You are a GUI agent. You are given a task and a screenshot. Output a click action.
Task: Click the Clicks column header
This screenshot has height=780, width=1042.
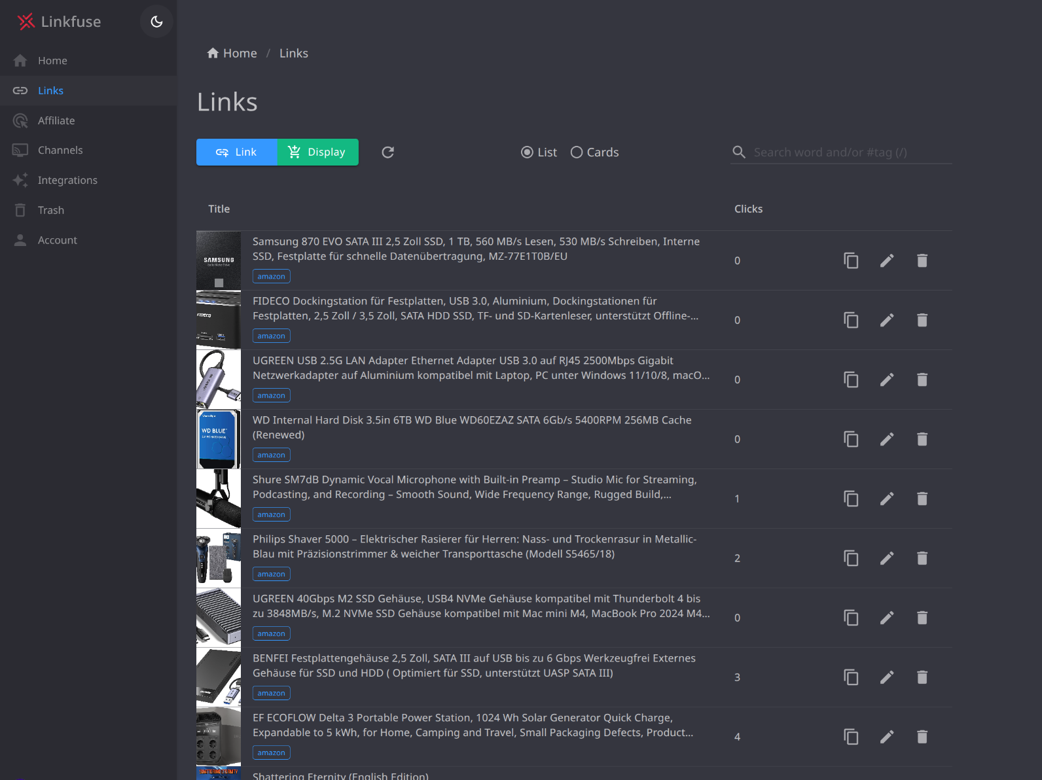pyautogui.click(x=748, y=209)
